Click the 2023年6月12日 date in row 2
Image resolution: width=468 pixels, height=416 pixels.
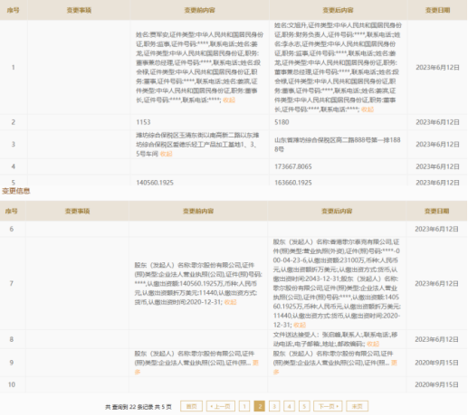pos(437,122)
